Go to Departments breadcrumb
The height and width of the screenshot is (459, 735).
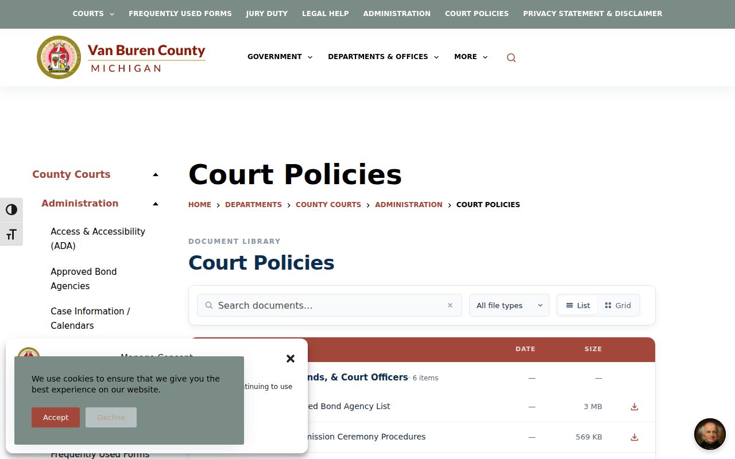pos(253,204)
